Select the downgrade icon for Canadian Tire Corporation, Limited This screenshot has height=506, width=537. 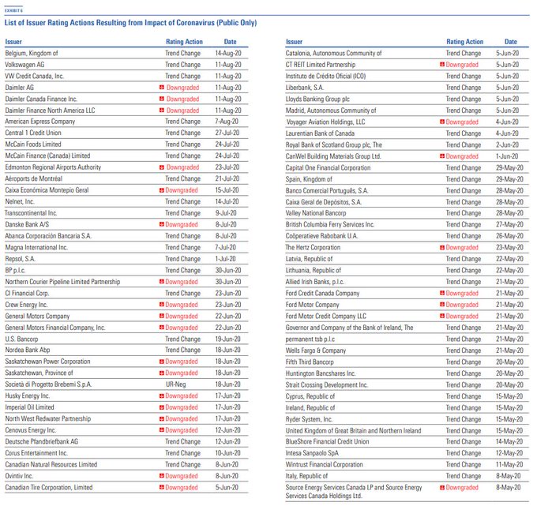coord(162,487)
